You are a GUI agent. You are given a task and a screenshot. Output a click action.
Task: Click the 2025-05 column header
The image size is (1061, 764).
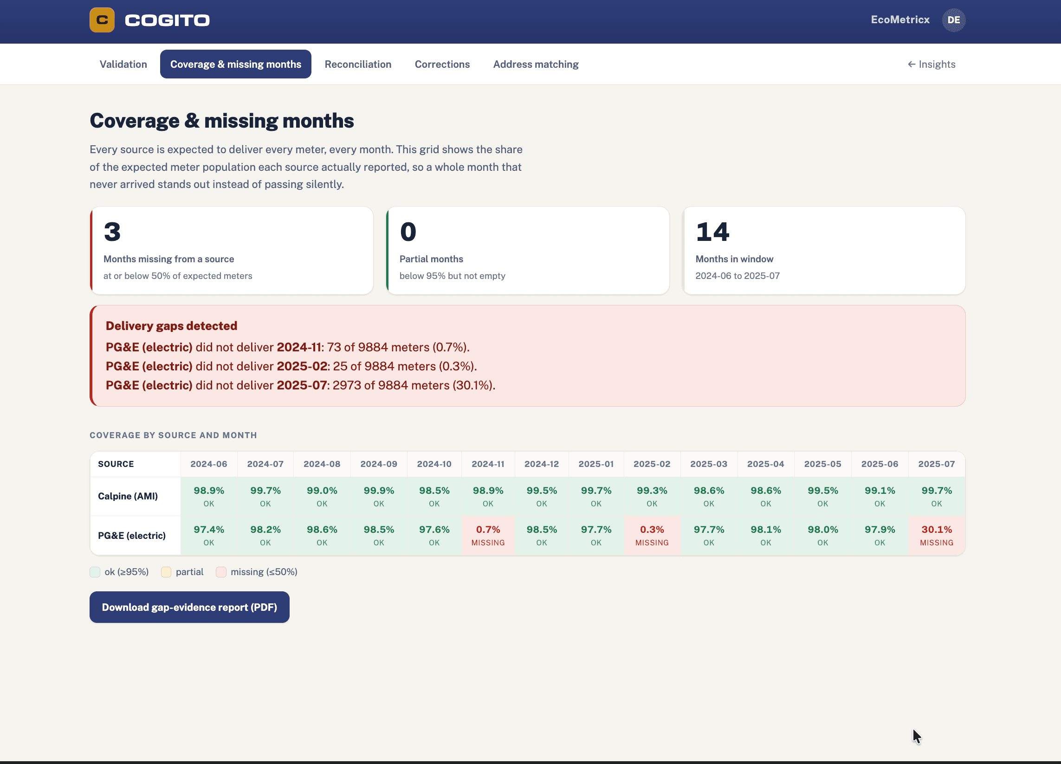(x=822, y=464)
